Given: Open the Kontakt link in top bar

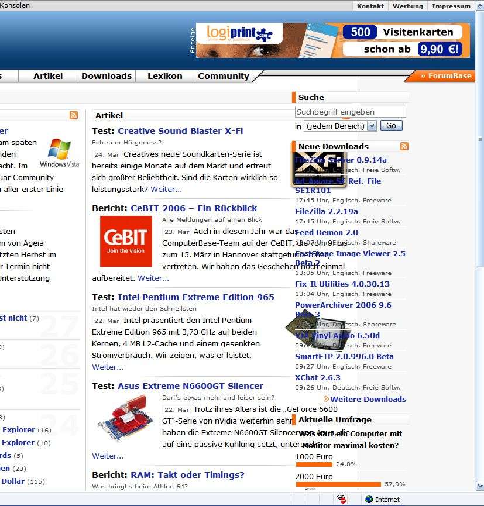Looking at the screenshot, I should [x=370, y=6].
